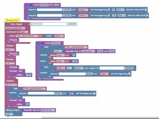Open 'info' debug level dropdown
Viewport: 159px width, 119px height.
(9, 114)
